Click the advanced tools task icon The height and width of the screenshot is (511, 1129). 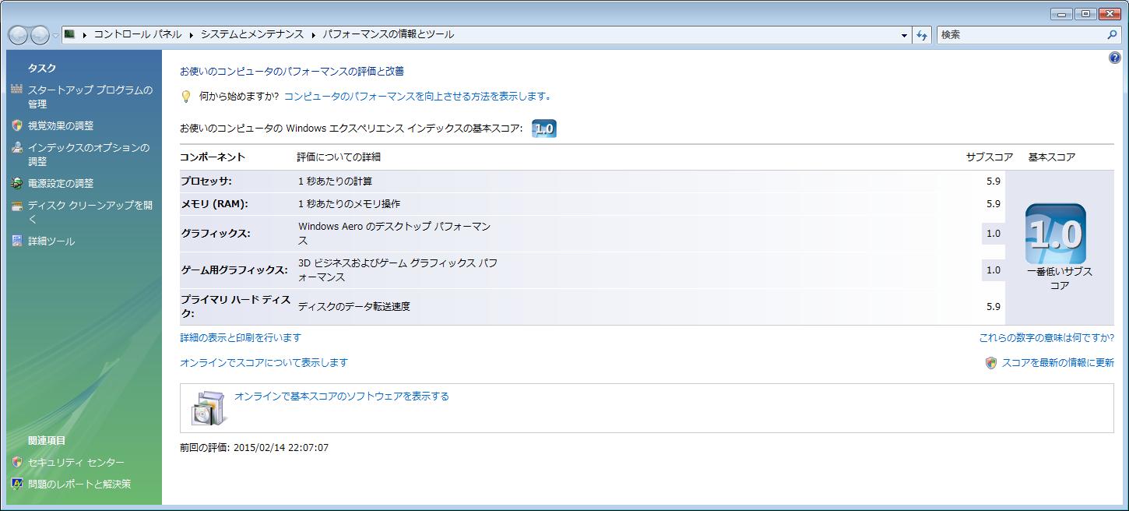(17, 241)
